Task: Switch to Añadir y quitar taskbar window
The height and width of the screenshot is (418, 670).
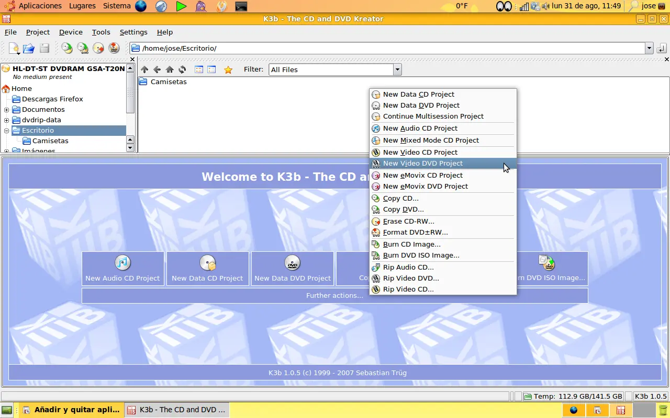Action: point(72,410)
